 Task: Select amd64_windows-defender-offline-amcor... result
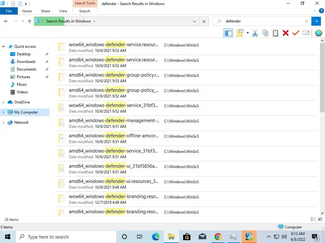coord(187,139)
